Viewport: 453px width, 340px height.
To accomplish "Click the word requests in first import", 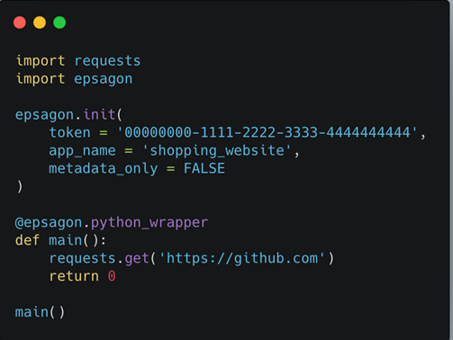I will [x=107, y=61].
